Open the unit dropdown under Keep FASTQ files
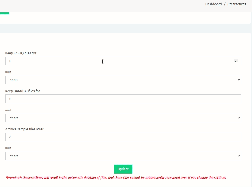Viewport: 252px width, 187px height. point(123,80)
